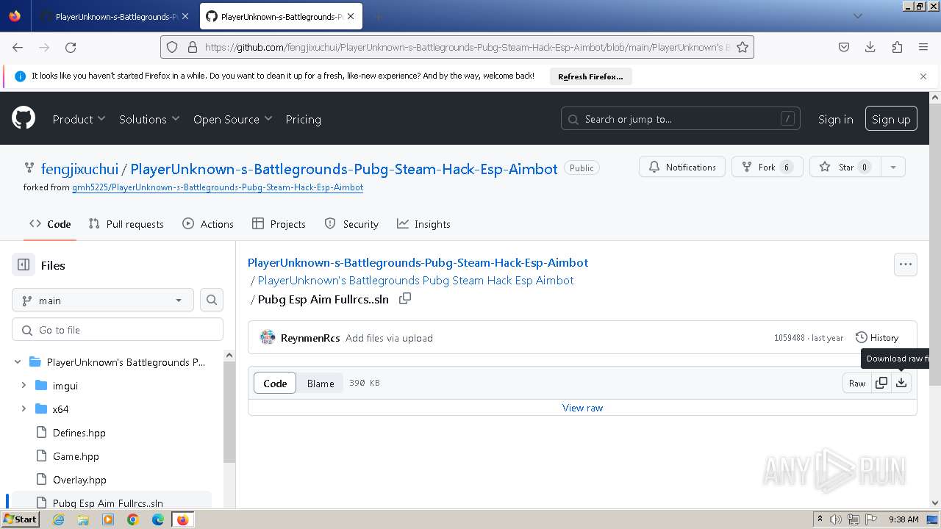This screenshot has height=529, width=941.
Task: Close the active PlayerUnknown tab
Action: (x=350, y=16)
